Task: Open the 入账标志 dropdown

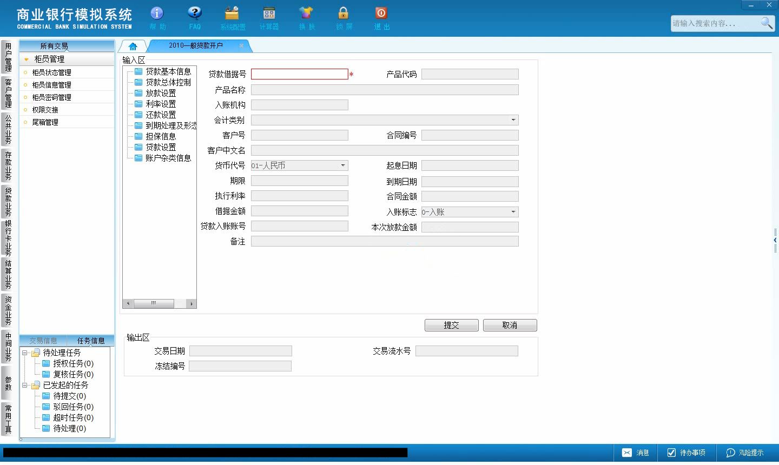Action: tap(513, 212)
